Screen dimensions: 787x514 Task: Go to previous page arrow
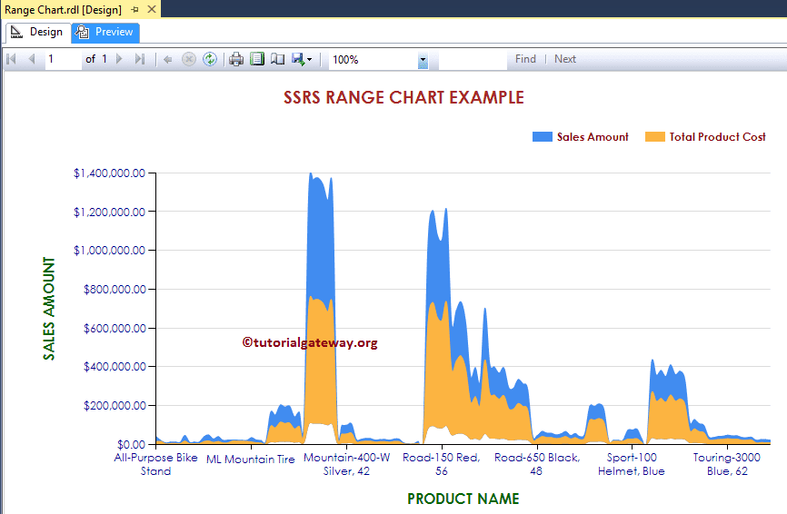click(32, 59)
